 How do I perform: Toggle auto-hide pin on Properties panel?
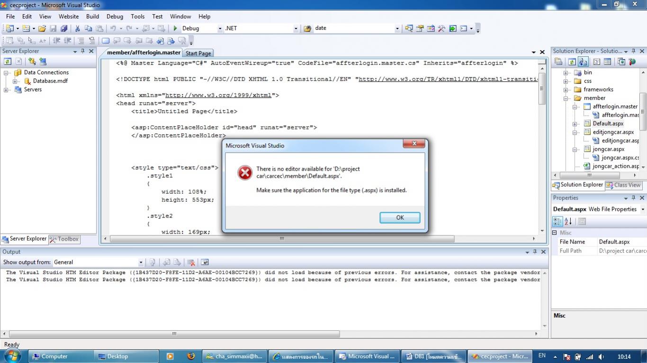click(634, 198)
